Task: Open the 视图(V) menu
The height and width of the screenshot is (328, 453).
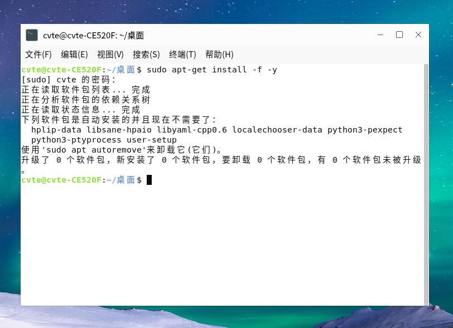Action: [x=110, y=55]
